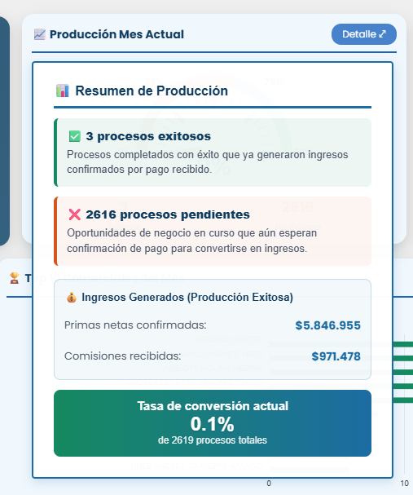
Task: Click the Tasa de conversión actual banner title
Action: [x=213, y=406]
